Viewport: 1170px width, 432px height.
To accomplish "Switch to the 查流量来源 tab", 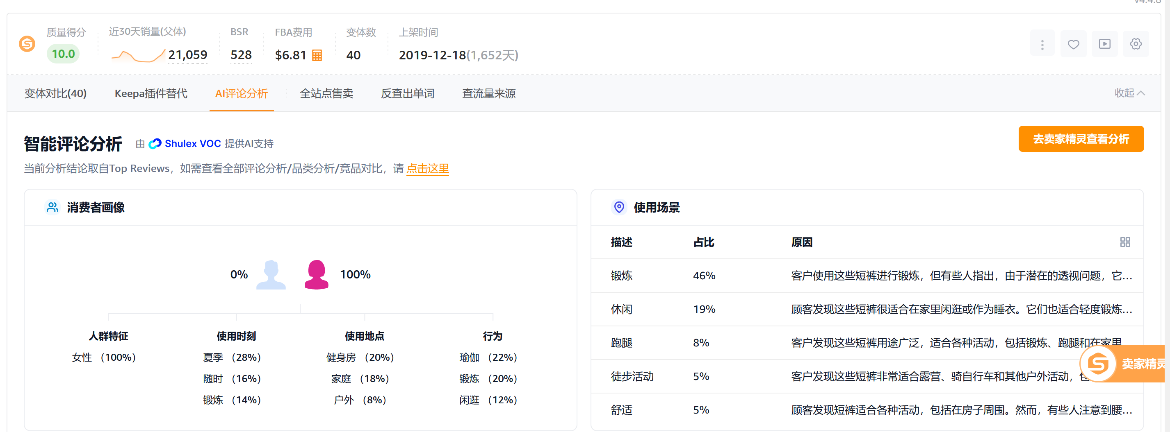I will pos(489,93).
